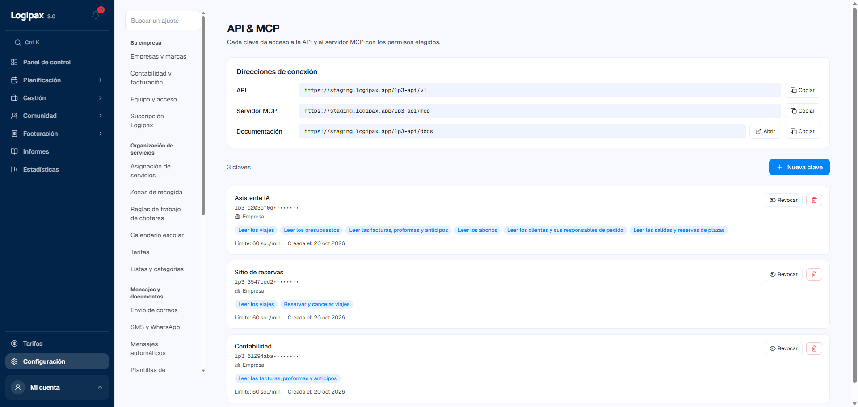This screenshot has height=407, width=858.
Task: Open Equipo y acceso settings
Action: 154,99
